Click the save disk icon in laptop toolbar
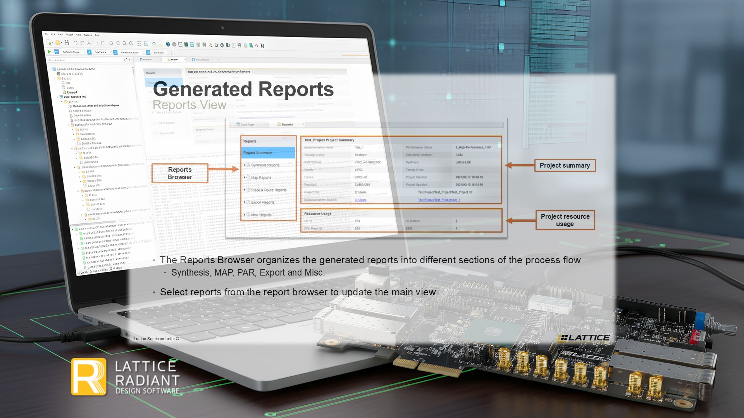 click(x=67, y=43)
